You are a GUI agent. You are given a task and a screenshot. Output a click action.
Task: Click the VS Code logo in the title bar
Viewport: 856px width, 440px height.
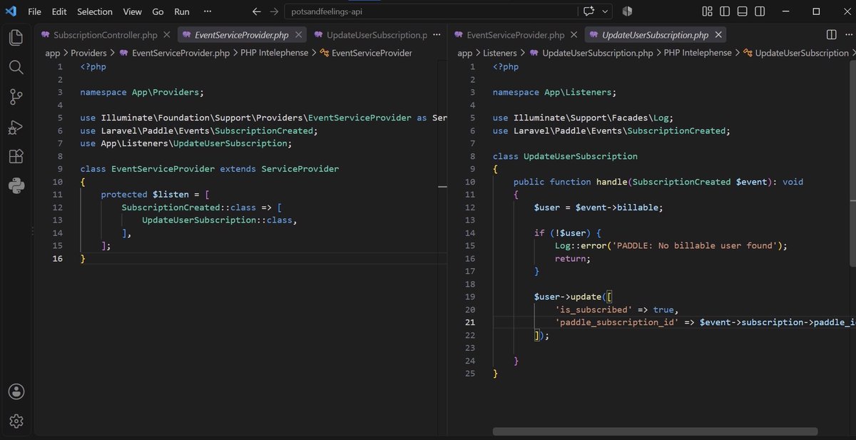11,11
